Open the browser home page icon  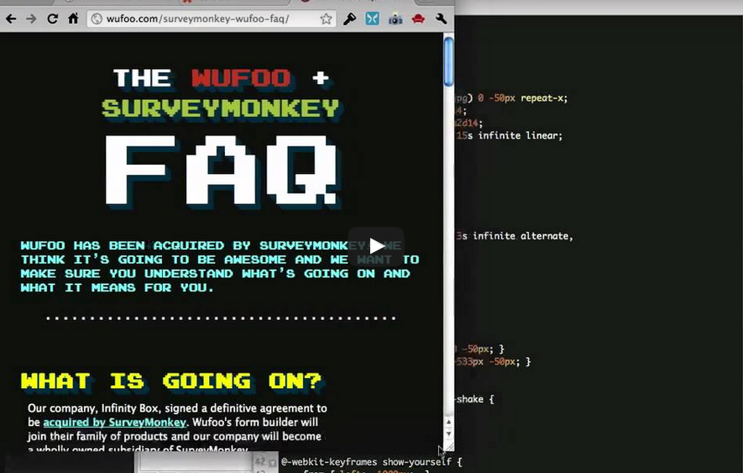point(73,19)
